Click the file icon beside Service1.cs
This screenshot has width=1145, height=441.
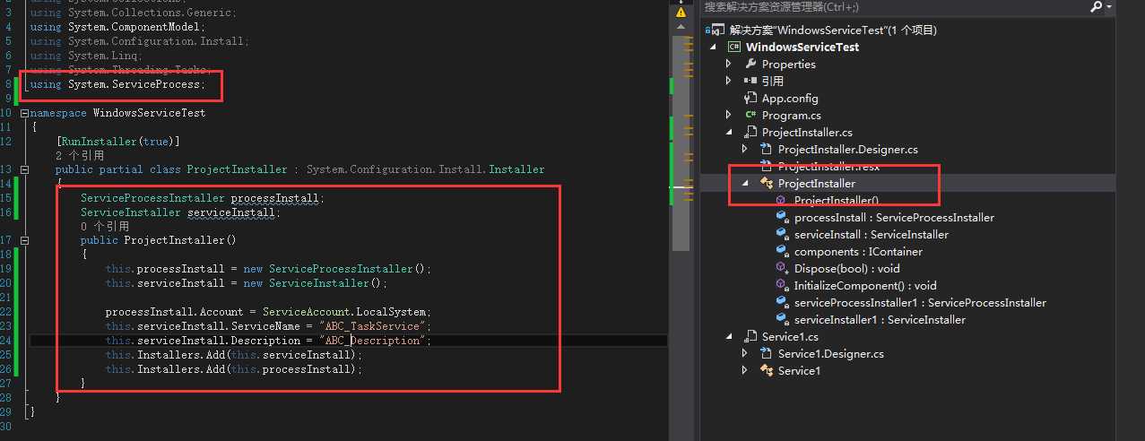(750, 336)
